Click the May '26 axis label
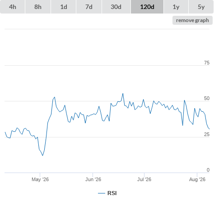The width and height of the screenshot is (214, 205). coord(40,179)
